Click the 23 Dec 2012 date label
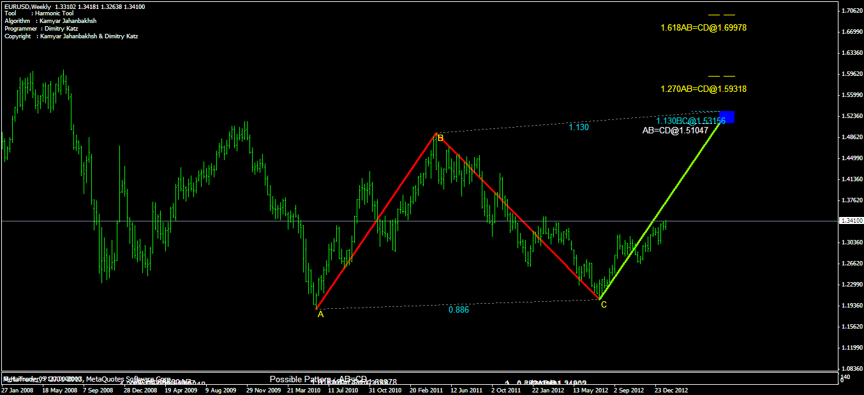864x395 pixels. [671, 390]
